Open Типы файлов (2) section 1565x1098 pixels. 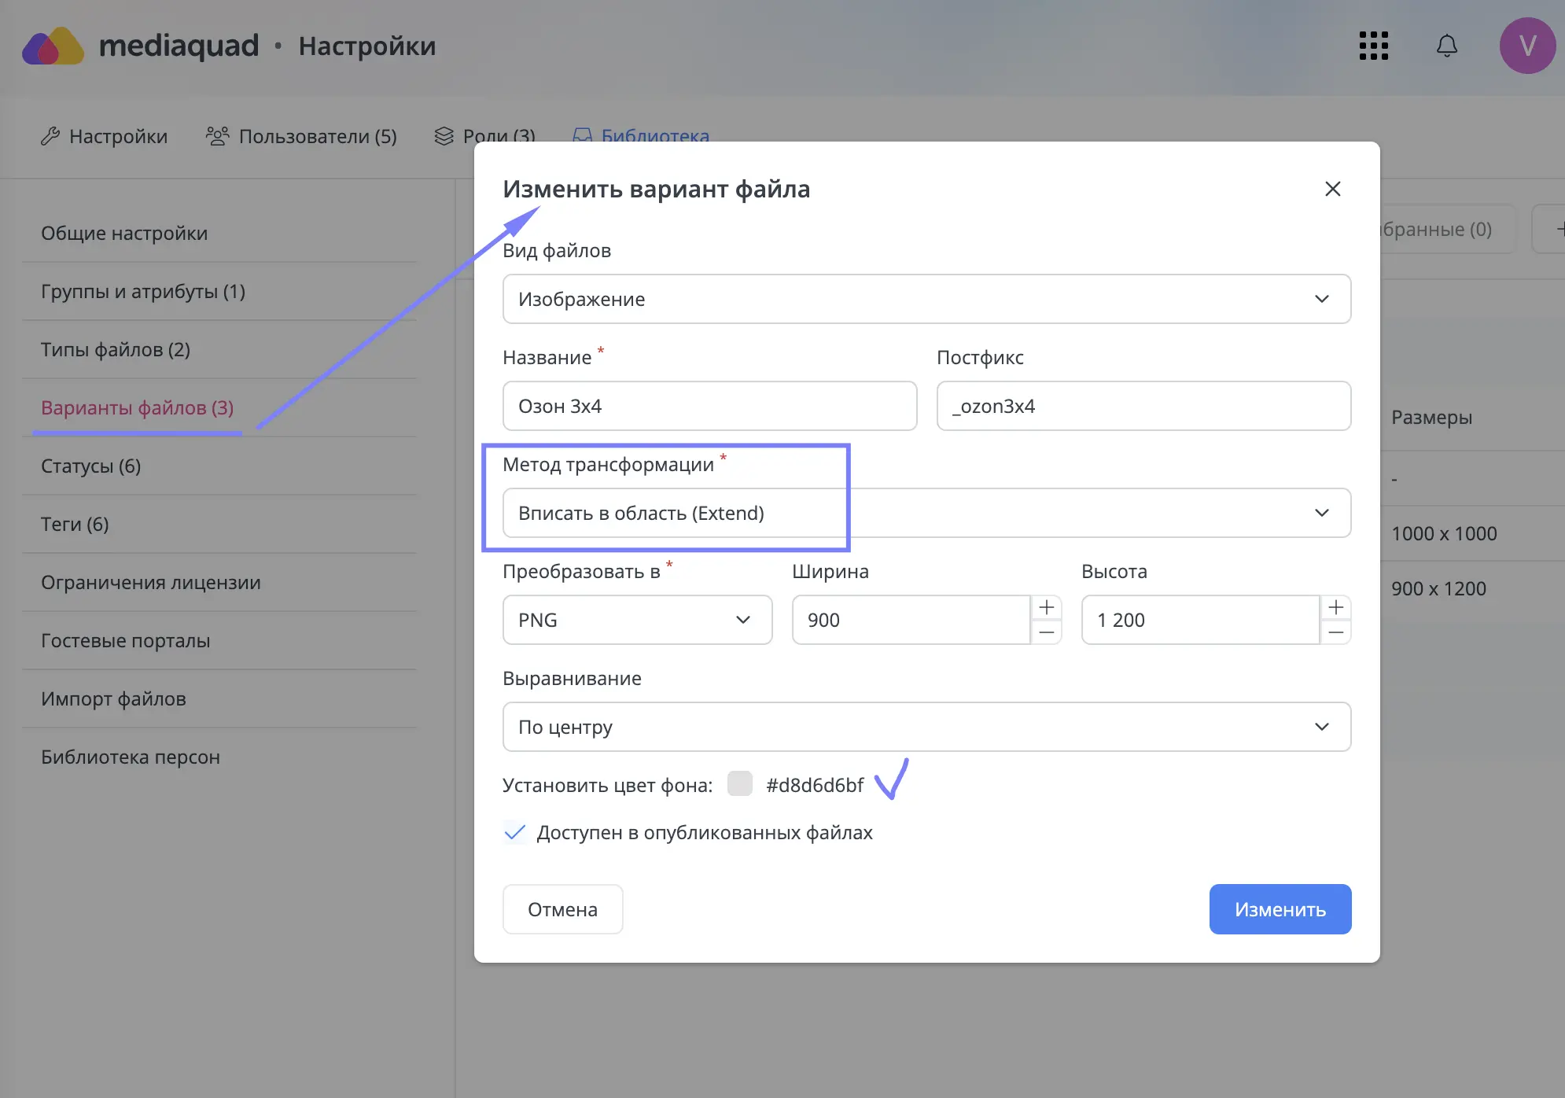coord(219,349)
